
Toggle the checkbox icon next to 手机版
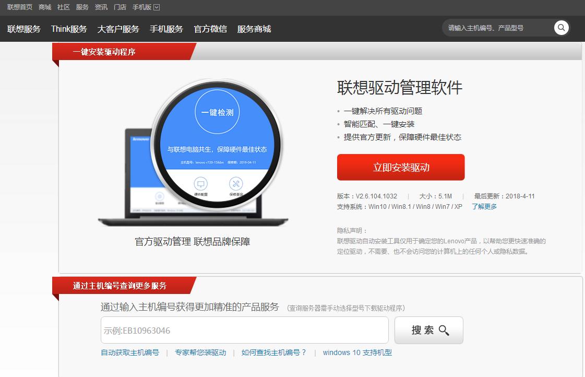click(157, 7)
